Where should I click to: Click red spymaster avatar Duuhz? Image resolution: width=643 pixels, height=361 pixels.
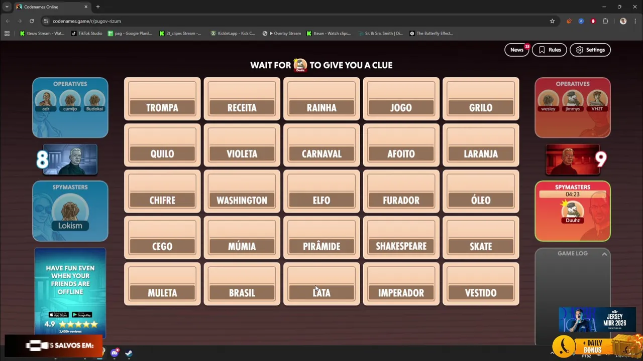[x=572, y=212]
